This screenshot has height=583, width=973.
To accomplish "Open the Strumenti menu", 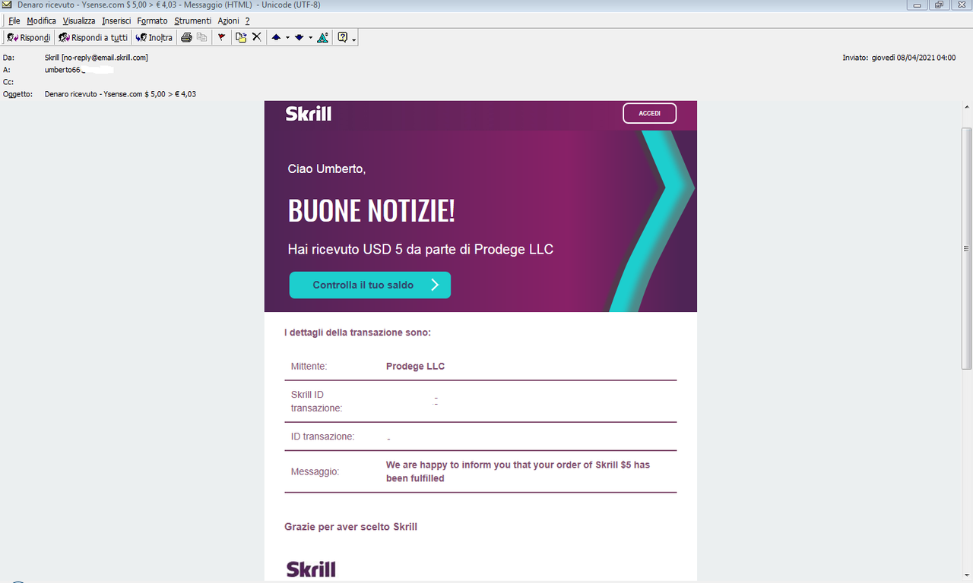I will click(x=193, y=21).
